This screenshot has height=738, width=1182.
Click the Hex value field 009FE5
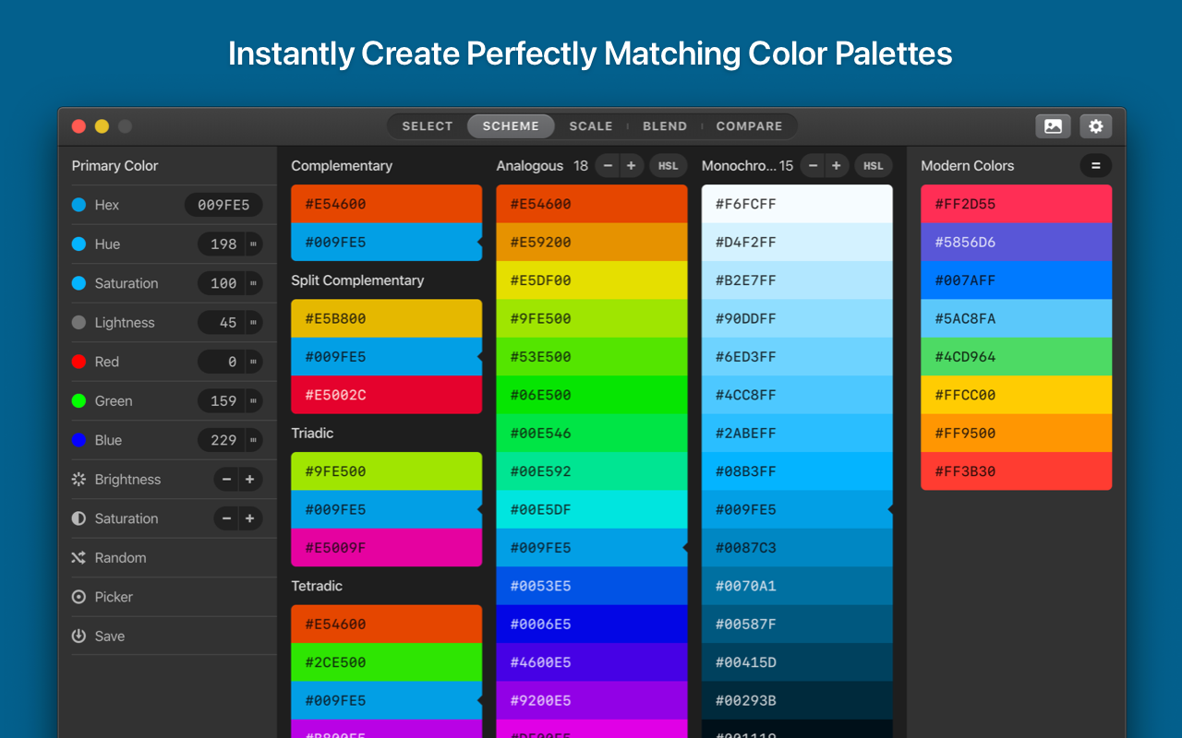223,205
